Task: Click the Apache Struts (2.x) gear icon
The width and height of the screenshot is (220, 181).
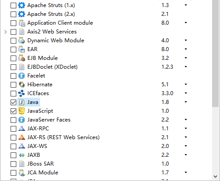Action: click(x=22, y=14)
